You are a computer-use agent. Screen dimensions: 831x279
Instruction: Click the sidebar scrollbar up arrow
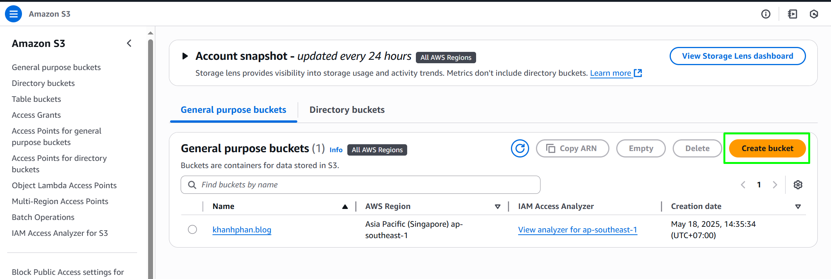coord(150,33)
